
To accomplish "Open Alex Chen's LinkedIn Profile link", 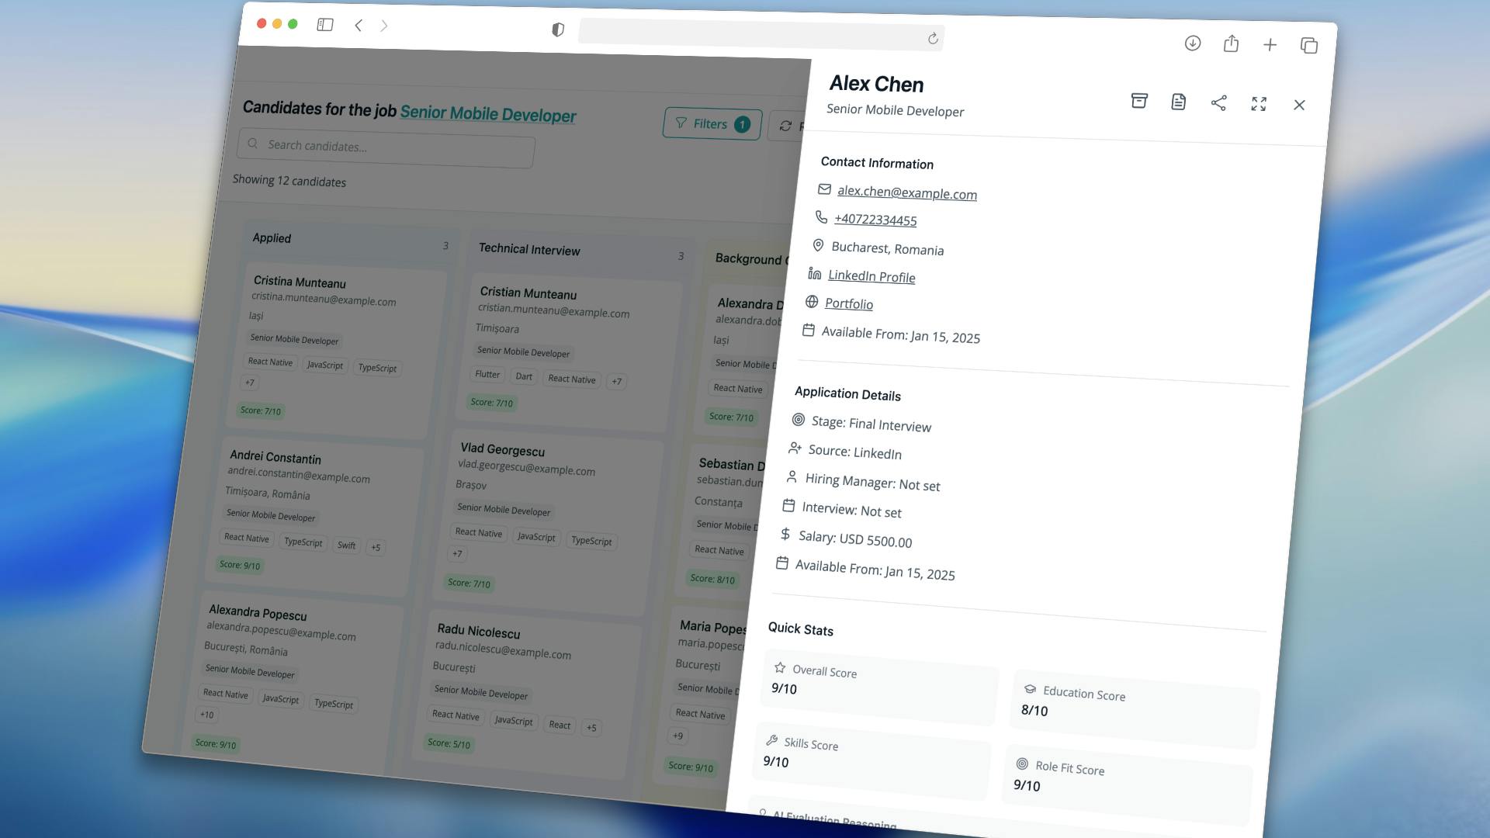I will click(871, 276).
